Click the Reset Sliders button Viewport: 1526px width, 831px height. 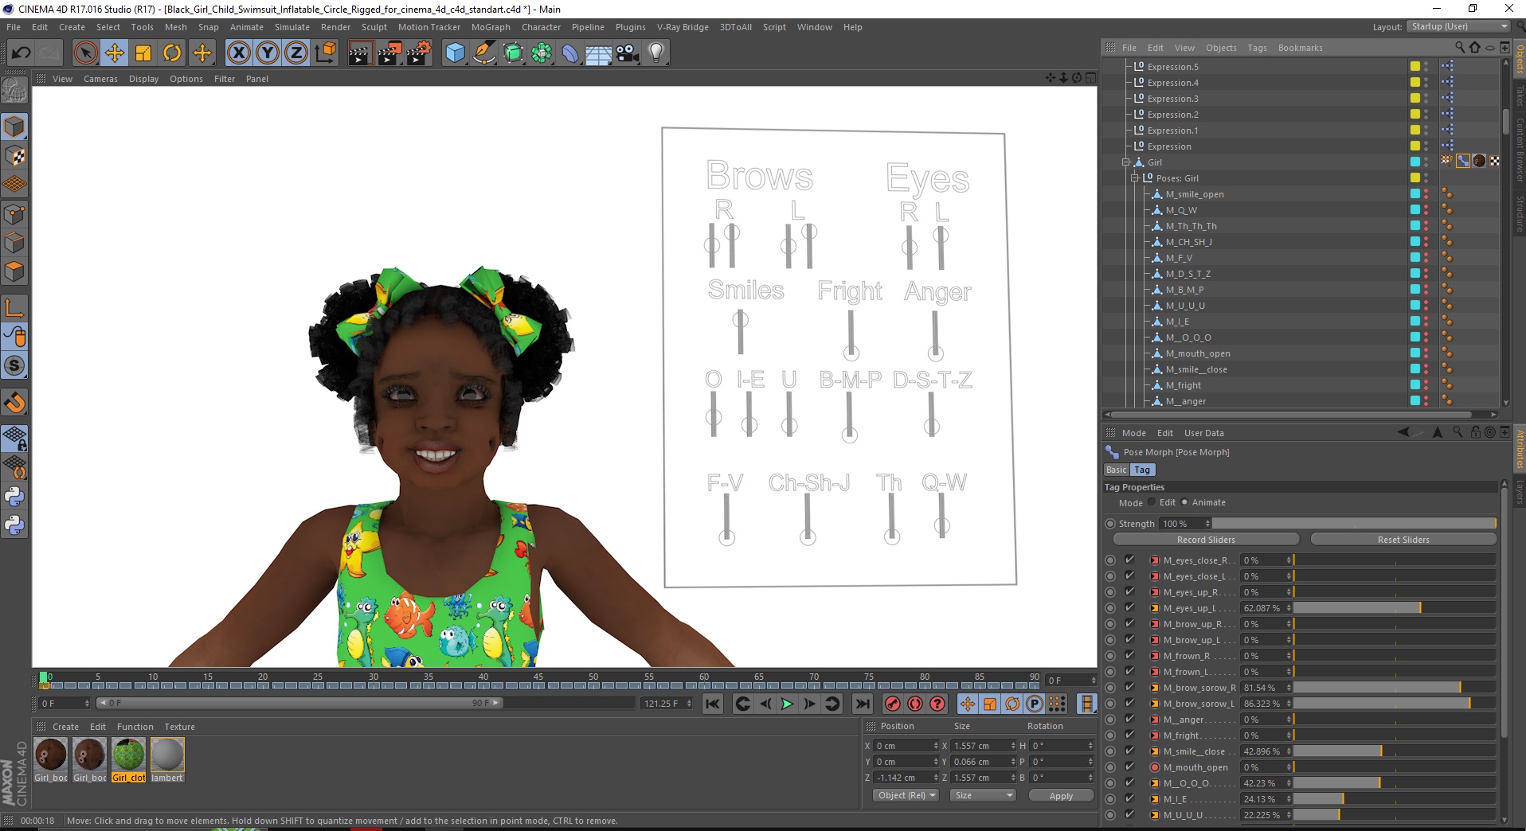click(1403, 540)
